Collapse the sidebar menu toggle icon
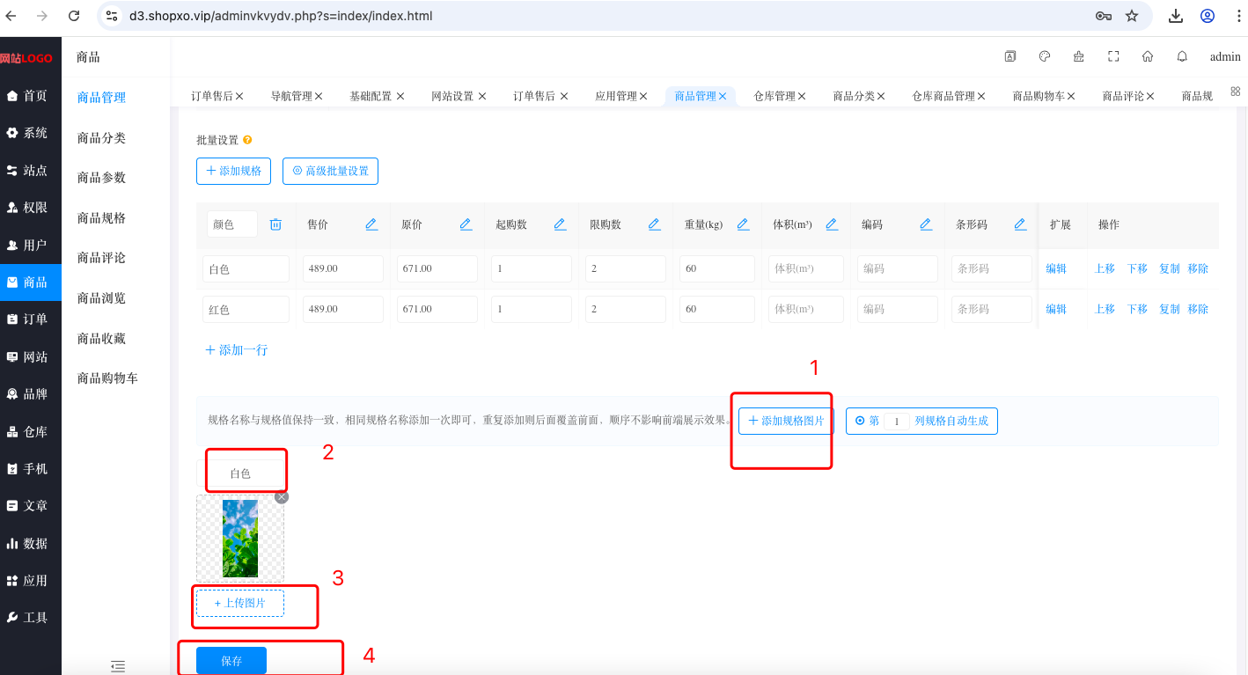The image size is (1248, 675). [x=118, y=666]
